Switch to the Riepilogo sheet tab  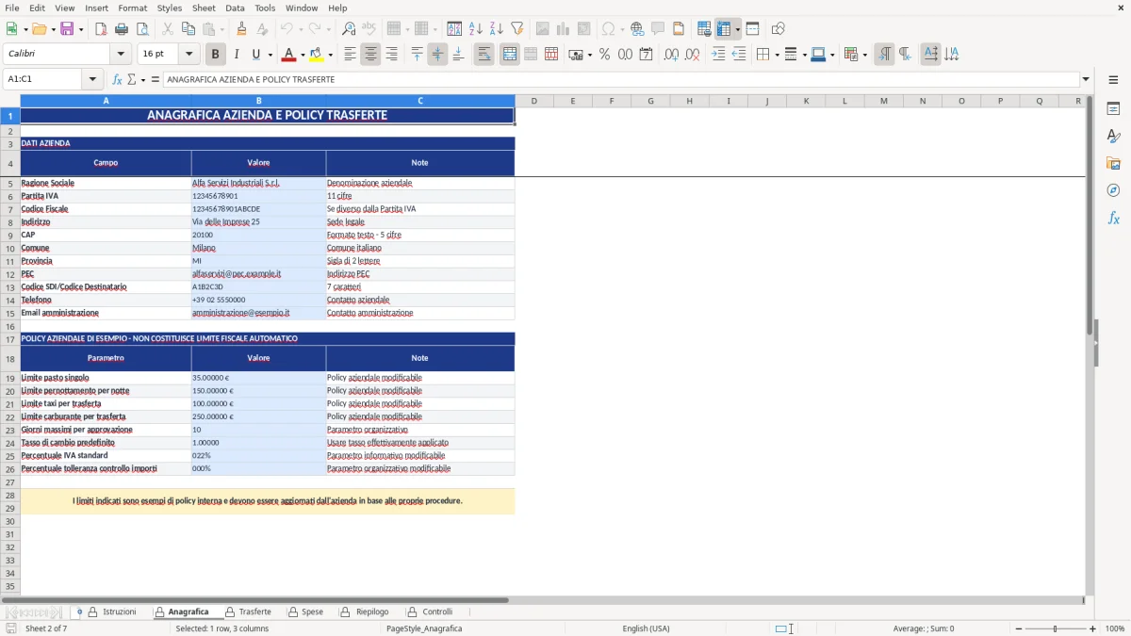click(x=364, y=612)
